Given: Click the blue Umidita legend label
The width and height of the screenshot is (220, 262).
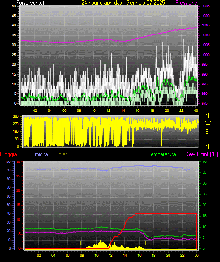Looking at the screenshot, I should [x=40, y=154].
